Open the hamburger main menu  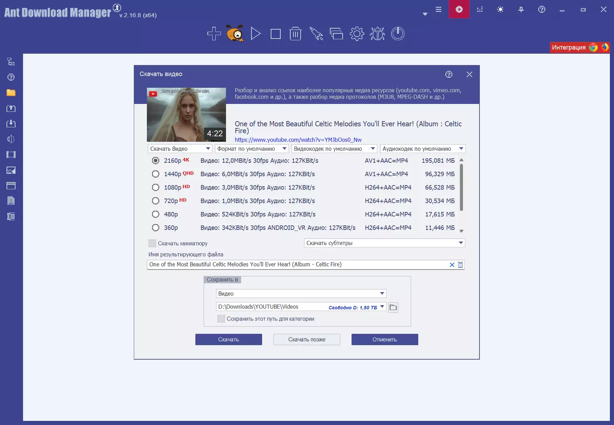[438, 9]
